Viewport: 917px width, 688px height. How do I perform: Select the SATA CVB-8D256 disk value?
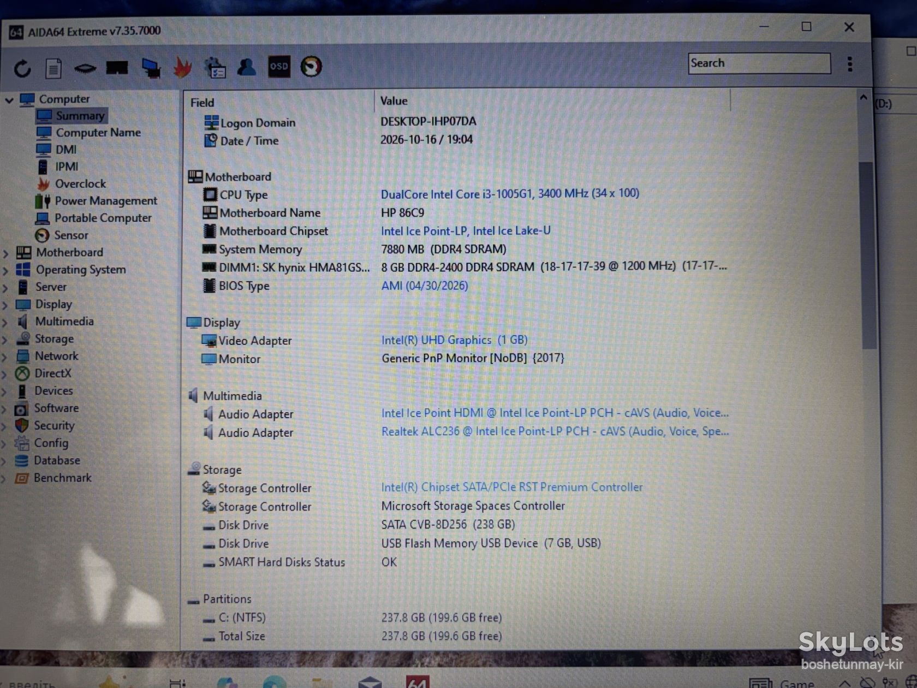[448, 525]
